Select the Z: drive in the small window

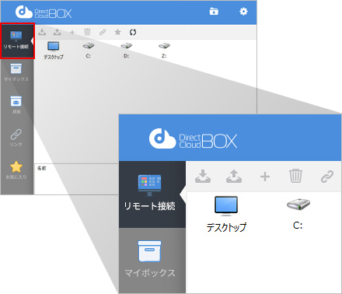click(164, 51)
